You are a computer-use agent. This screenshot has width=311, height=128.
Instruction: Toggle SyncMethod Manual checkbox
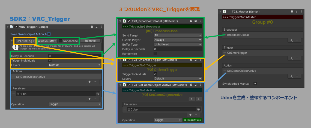click(x=255, y=84)
